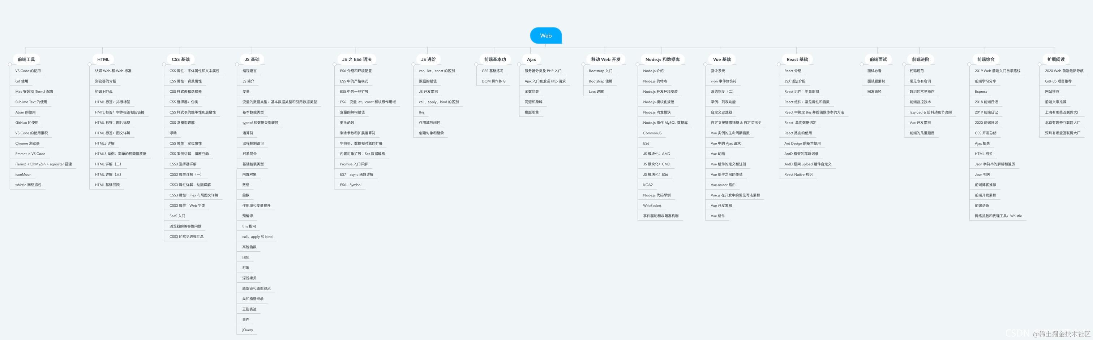Select the 'Express' node under 前端综合
This screenshot has height=340, width=1093.
[981, 92]
